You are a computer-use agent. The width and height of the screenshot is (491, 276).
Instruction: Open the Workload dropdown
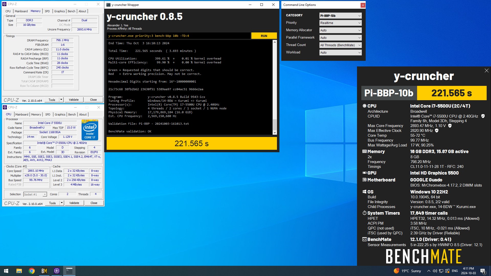(340, 53)
